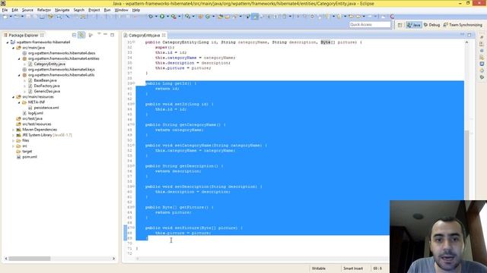Click the Package Explorer scroll-right arrow

[113, 259]
